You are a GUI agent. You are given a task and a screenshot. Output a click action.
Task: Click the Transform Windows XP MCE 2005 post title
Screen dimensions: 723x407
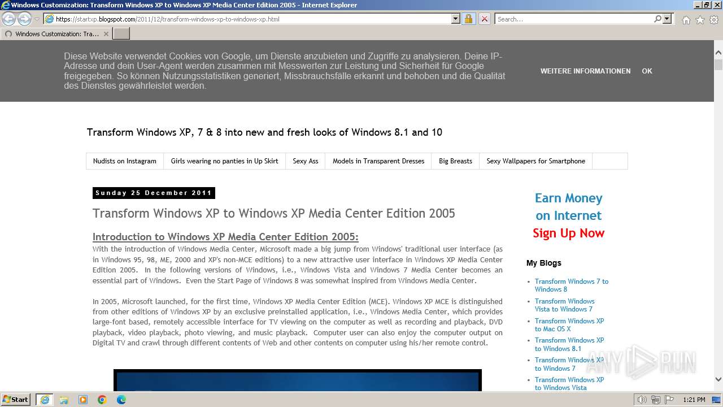point(274,213)
